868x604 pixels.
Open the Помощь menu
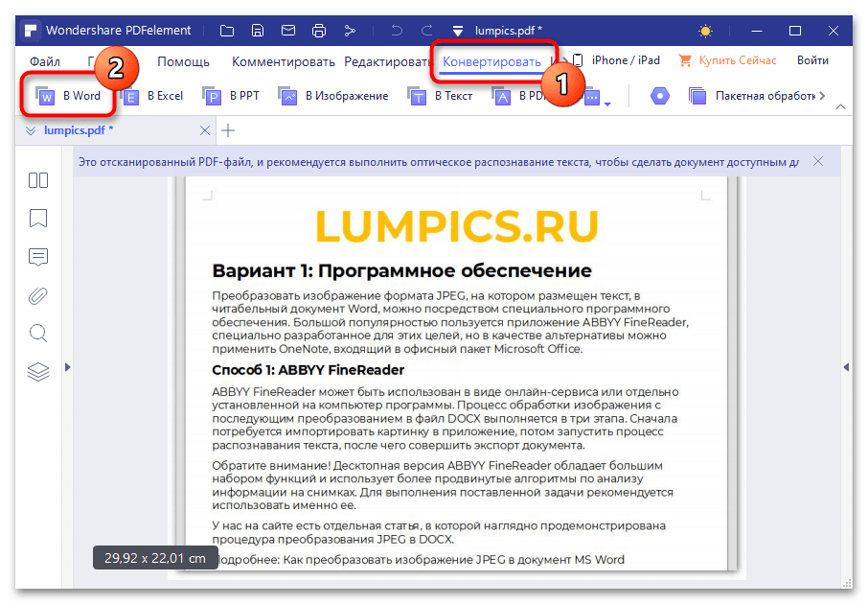pyautogui.click(x=183, y=61)
